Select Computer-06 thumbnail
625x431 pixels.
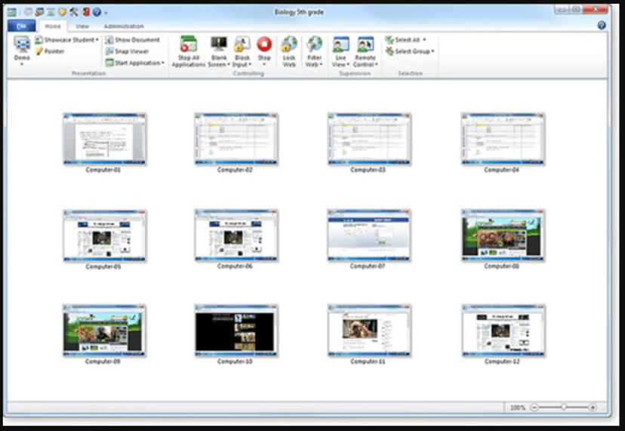point(236,236)
